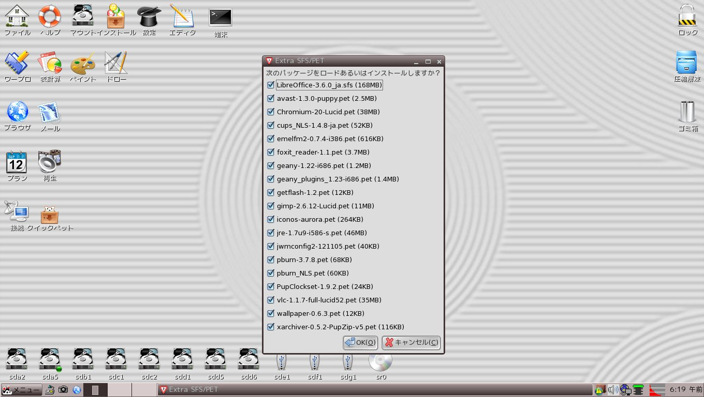The width and height of the screenshot is (704, 397).
Task: Open the sr0 optical disc icon
Action: (380, 361)
